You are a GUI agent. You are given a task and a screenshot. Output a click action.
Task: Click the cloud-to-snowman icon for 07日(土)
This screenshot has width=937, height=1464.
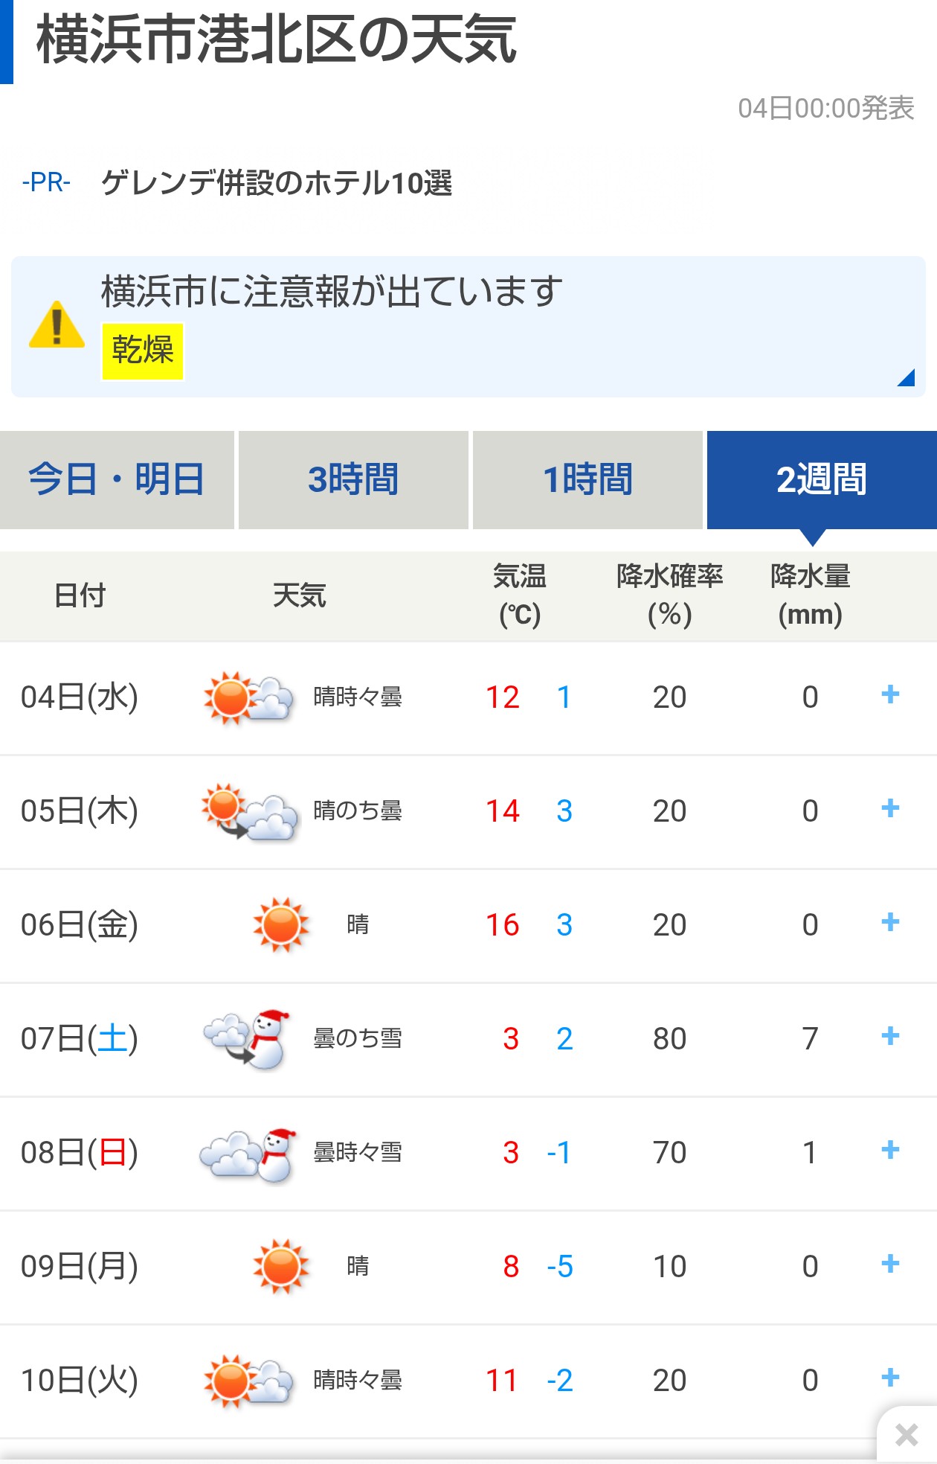[x=247, y=1039]
